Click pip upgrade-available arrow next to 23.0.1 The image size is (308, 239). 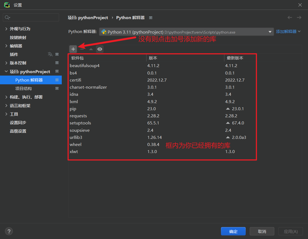tap(228, 109)
